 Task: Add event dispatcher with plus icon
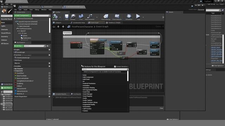click(x=49, y=97)
